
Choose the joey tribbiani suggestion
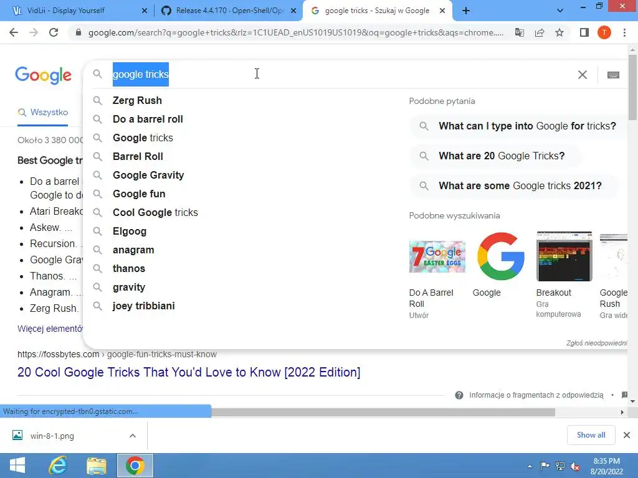click(144, 306)
